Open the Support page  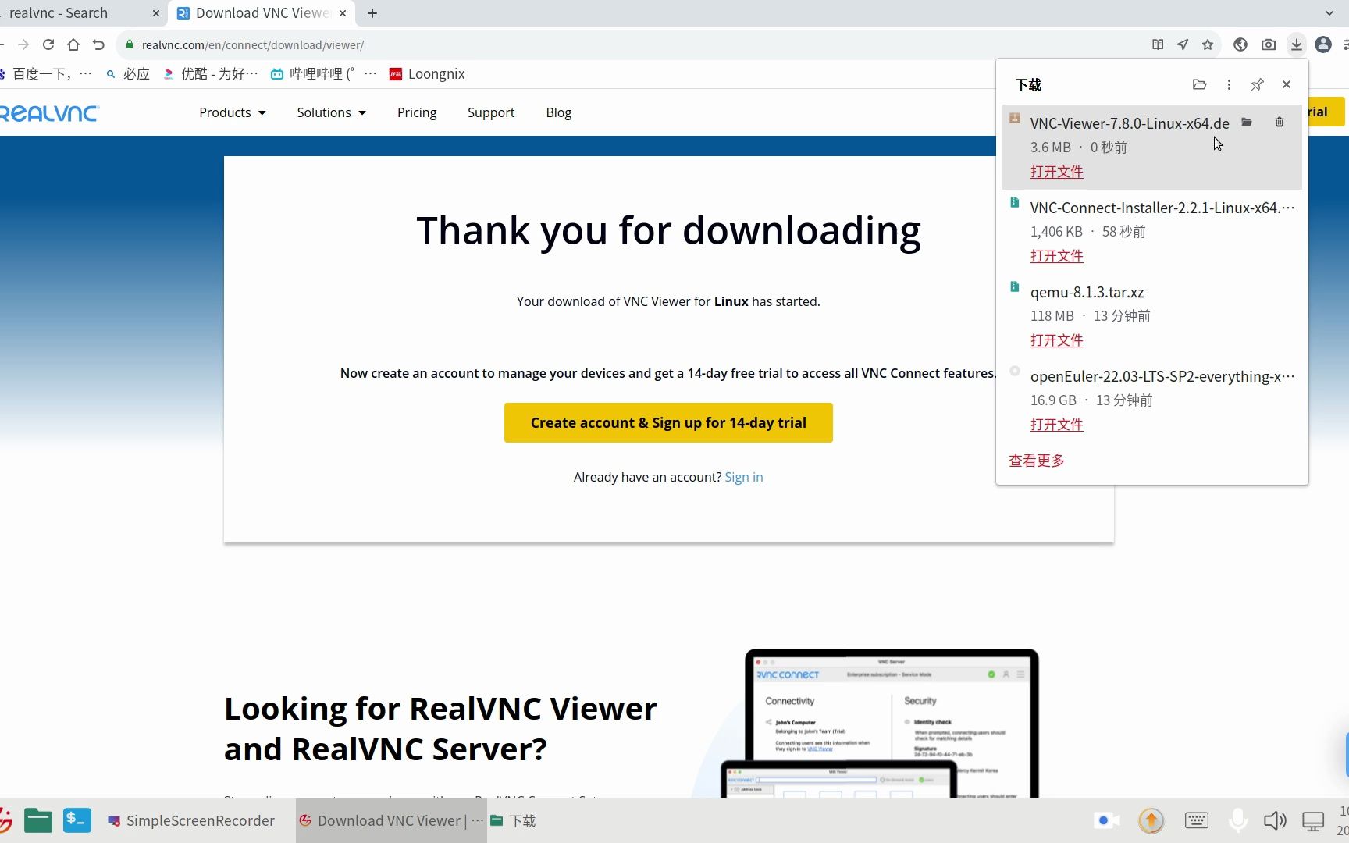click(491, 112)
